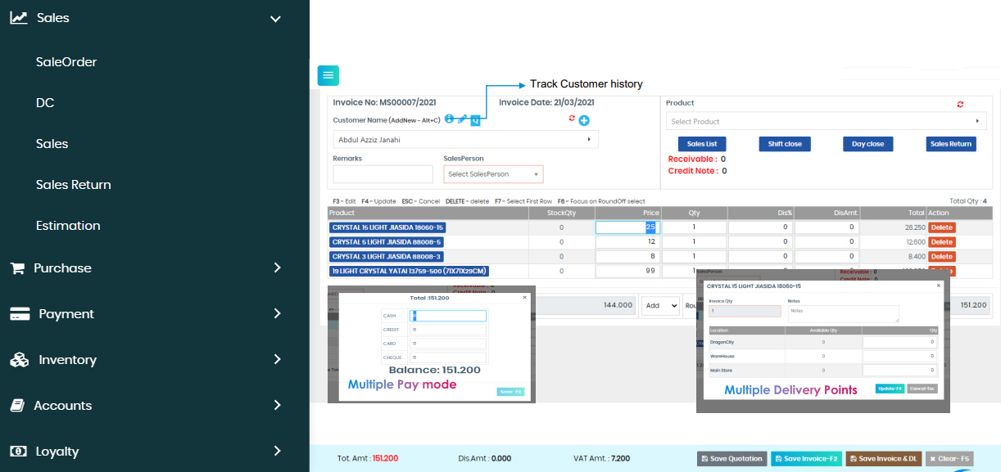This screenshot has height=472, width=1001.
Task: Open the teal hamburger menu icon
Action: click(x=328, y=75)
